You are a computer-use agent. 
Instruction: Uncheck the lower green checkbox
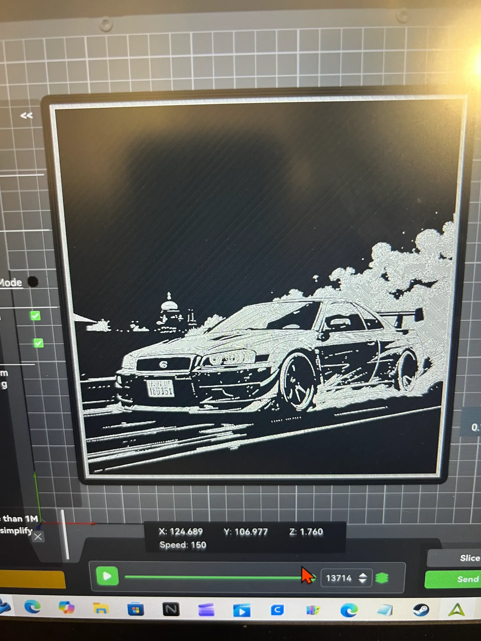tap(39, 343)
